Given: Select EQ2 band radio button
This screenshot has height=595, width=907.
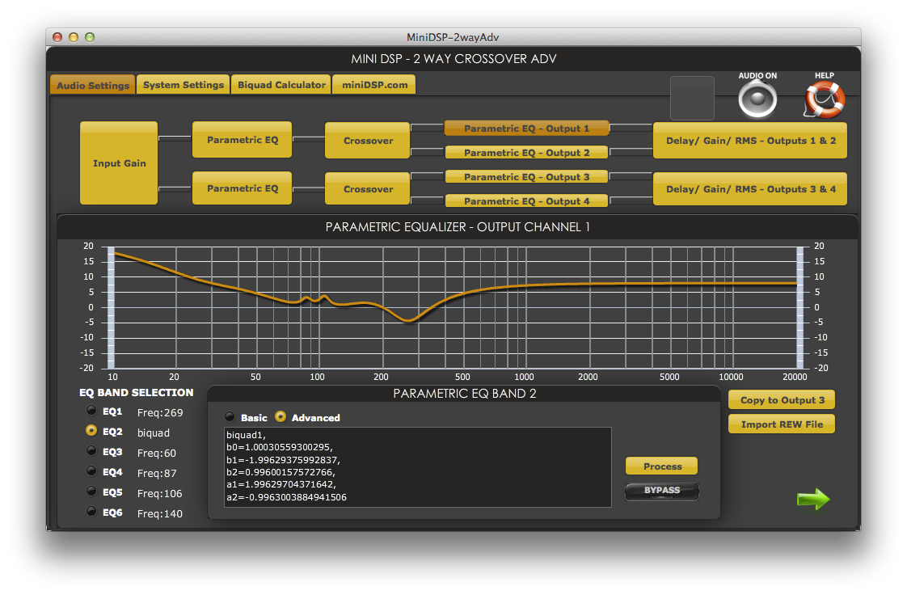Looking at the screenshot, I should (x=91, y=431).
